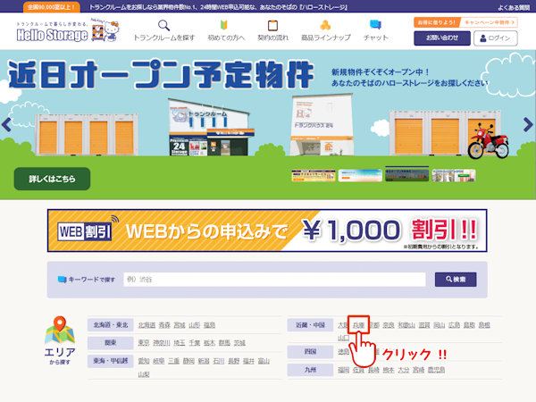This screenshot has width=536, height=402.
Task: Click the エリアから探す map icon
Action: click(x=60, y=340)
